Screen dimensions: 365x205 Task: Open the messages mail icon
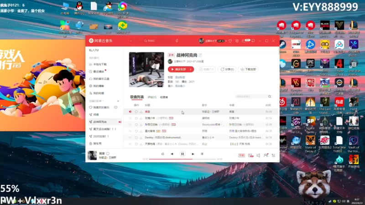click(x=244, y=41)
